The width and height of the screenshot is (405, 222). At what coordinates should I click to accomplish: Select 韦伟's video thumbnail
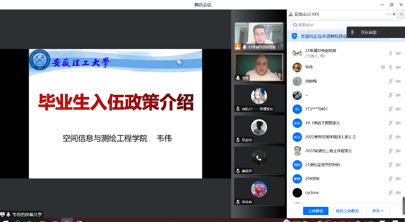tap(259, 67)
